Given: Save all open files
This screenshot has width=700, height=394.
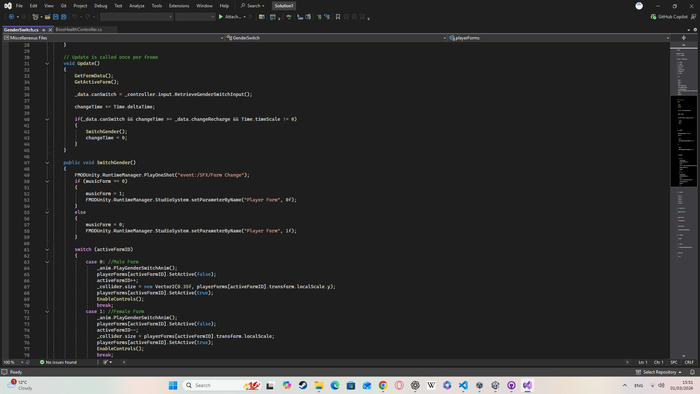Looking at the screenshot, I should pyautogui.click(x=63, y=17).
